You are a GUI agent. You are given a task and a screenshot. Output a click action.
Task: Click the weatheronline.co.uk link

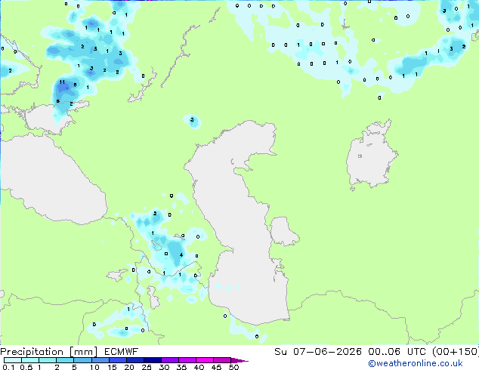click(x=416, y=363)
